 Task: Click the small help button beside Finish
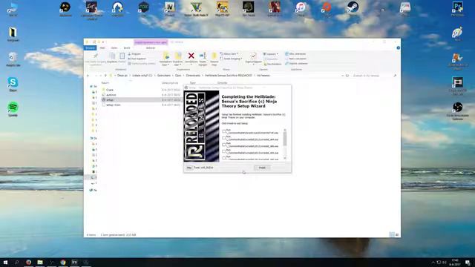point(189,168)
